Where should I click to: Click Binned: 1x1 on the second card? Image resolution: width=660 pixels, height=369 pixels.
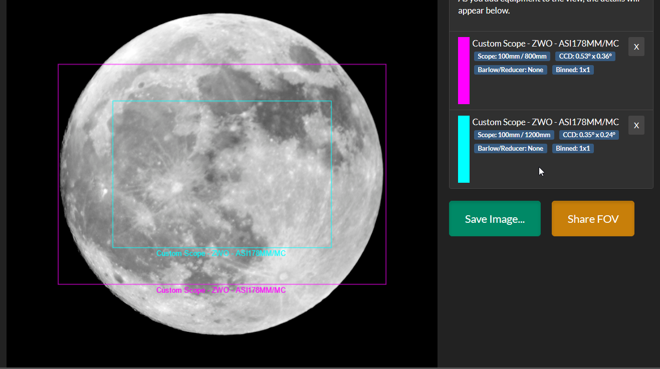(x=573, y=148)
